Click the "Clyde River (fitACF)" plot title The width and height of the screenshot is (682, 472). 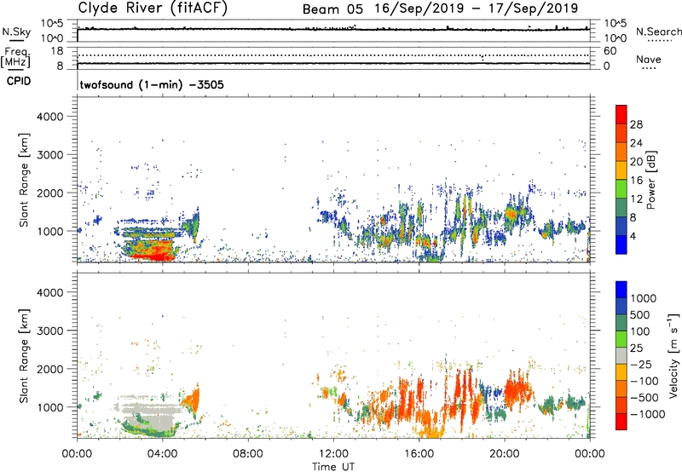(x=153, y=8)
